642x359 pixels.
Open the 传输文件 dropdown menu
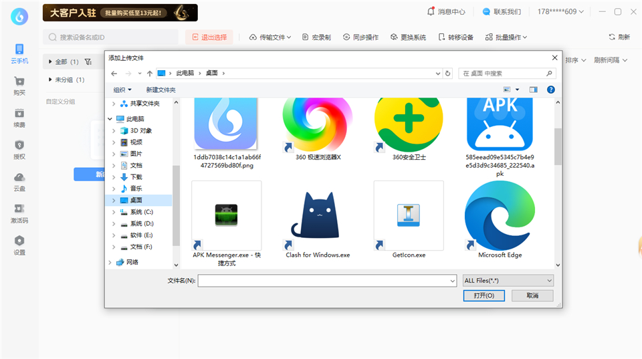pos(270,37)
